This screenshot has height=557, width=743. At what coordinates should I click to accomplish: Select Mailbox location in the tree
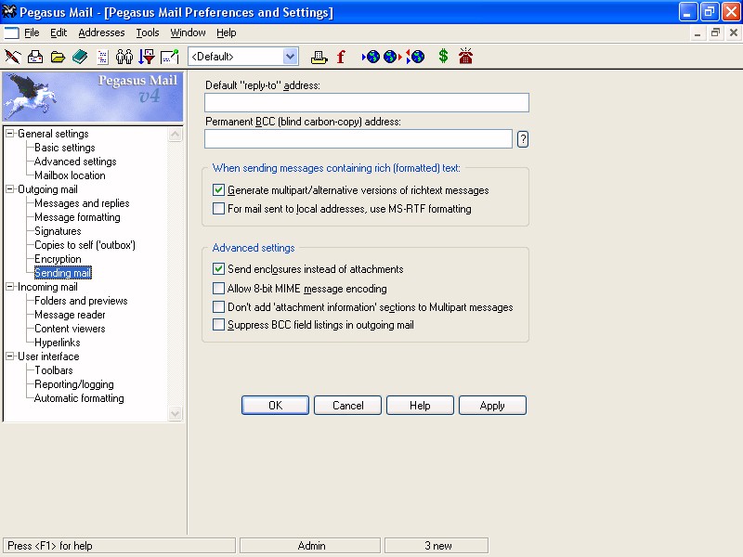[71, 175]
